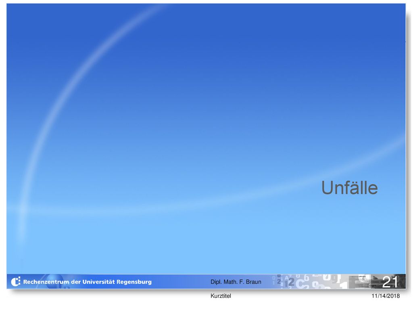
Task: Click the author name "Dipl. Math. F. Braun"
Action: click(236, 282)
